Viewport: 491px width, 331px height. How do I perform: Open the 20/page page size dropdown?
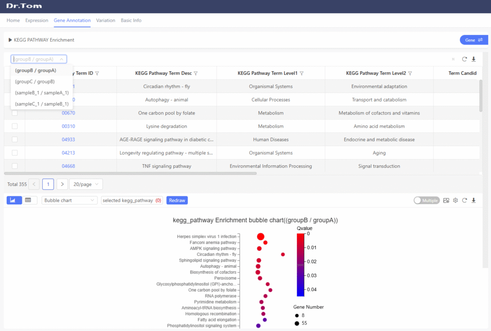pyautogui.click(x=86, y=184)
